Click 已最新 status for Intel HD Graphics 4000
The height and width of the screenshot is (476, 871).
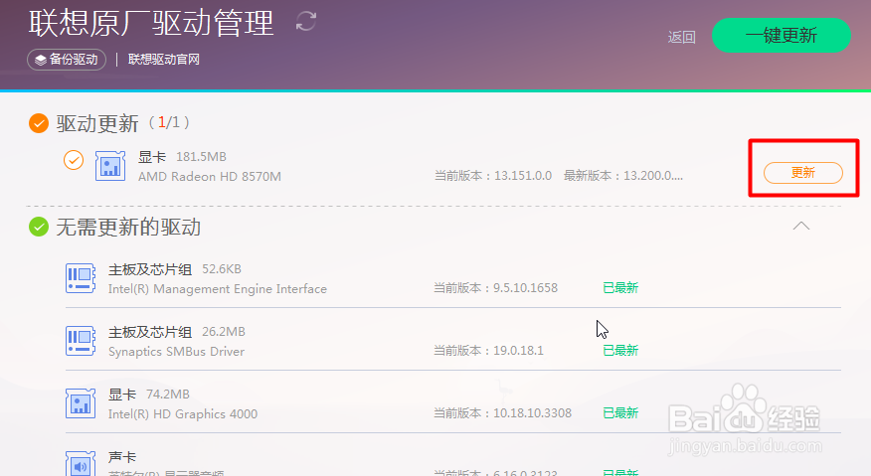pos(620,413)
